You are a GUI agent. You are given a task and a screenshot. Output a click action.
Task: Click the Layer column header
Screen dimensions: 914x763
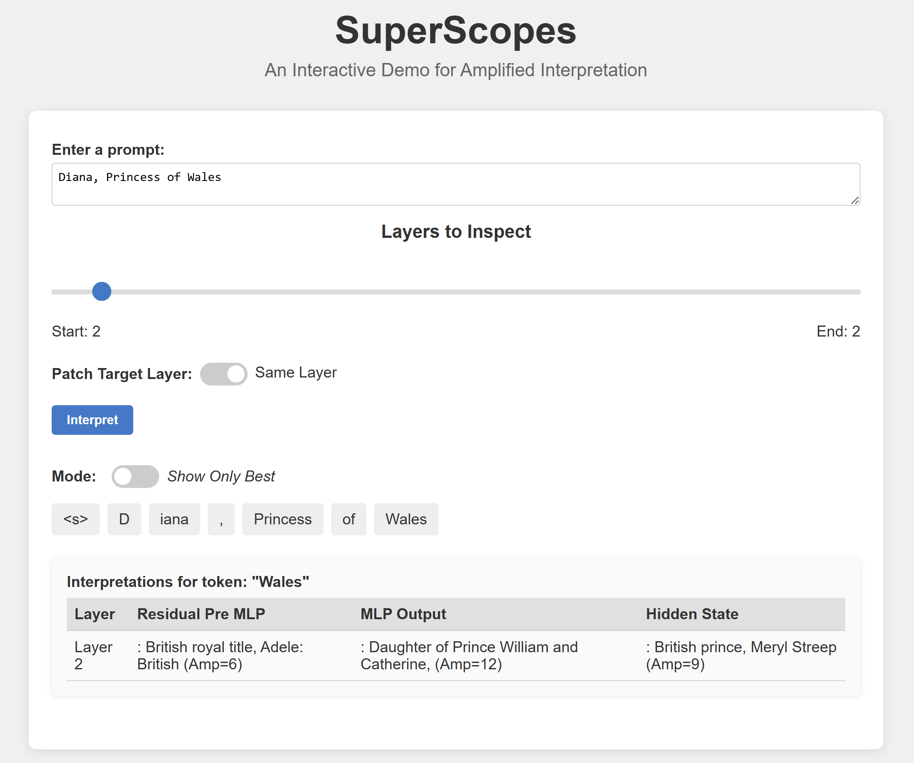[x=95, y=614]
